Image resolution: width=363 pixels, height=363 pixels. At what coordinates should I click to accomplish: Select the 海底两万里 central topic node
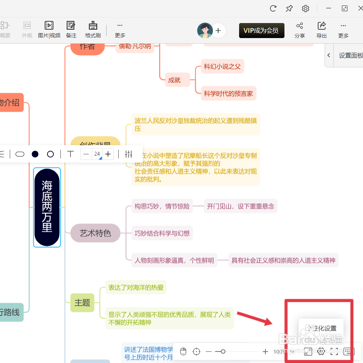(47, 207)
